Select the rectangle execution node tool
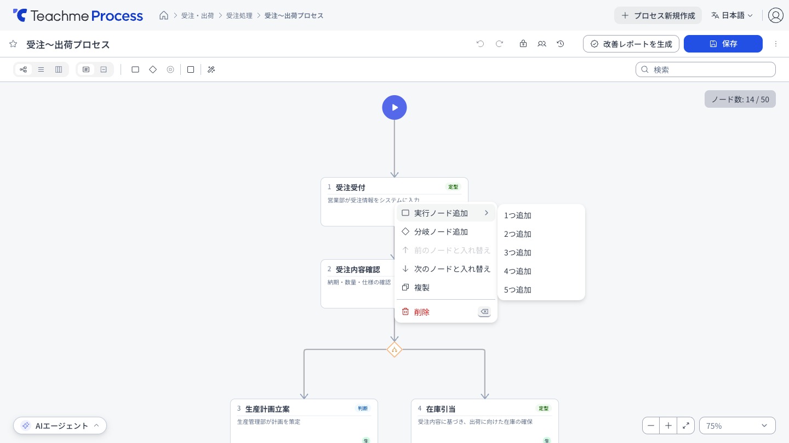 point(135,69)
